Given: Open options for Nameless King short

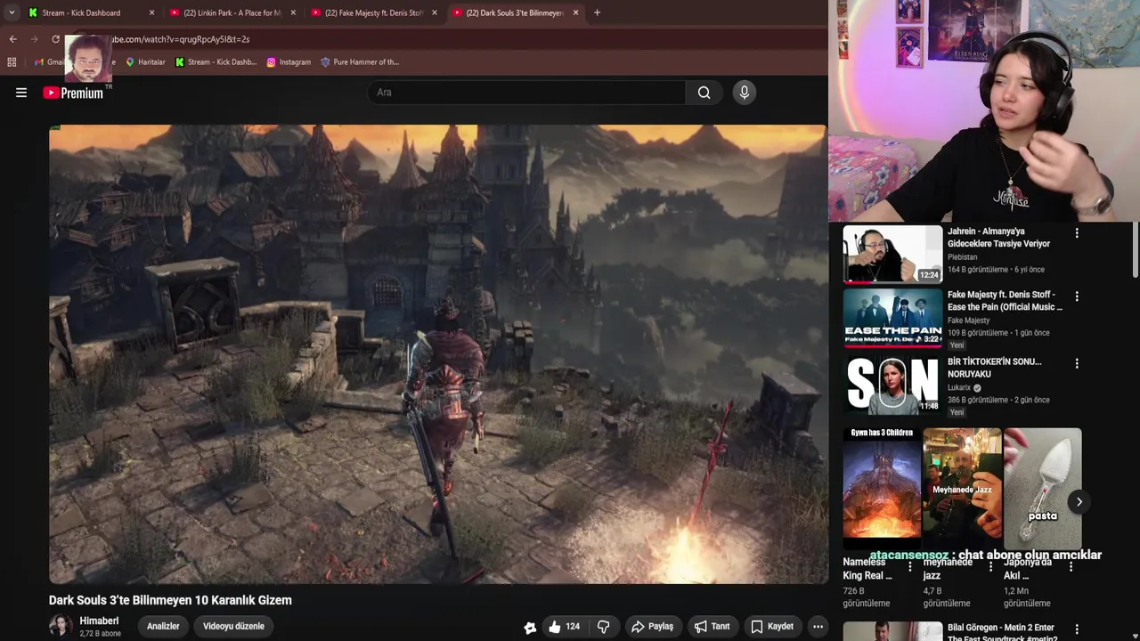Looking at the screenshot, I should click(910, 566).
